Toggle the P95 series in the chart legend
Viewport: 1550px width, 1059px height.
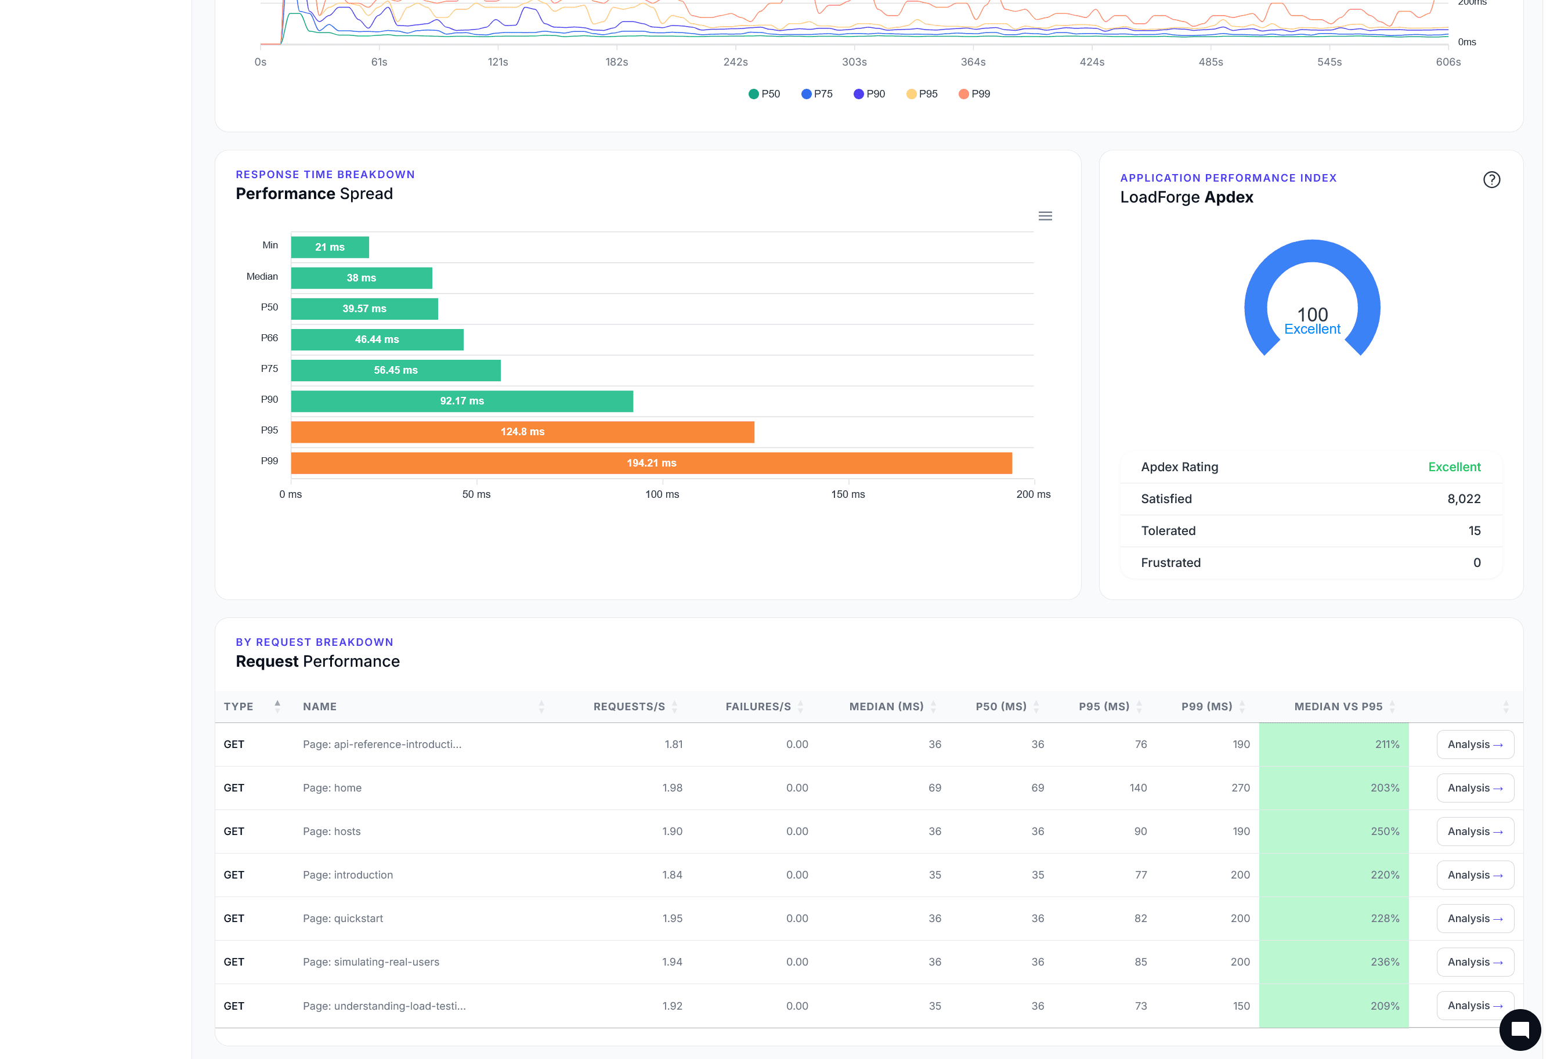click(x=922, y=93)
